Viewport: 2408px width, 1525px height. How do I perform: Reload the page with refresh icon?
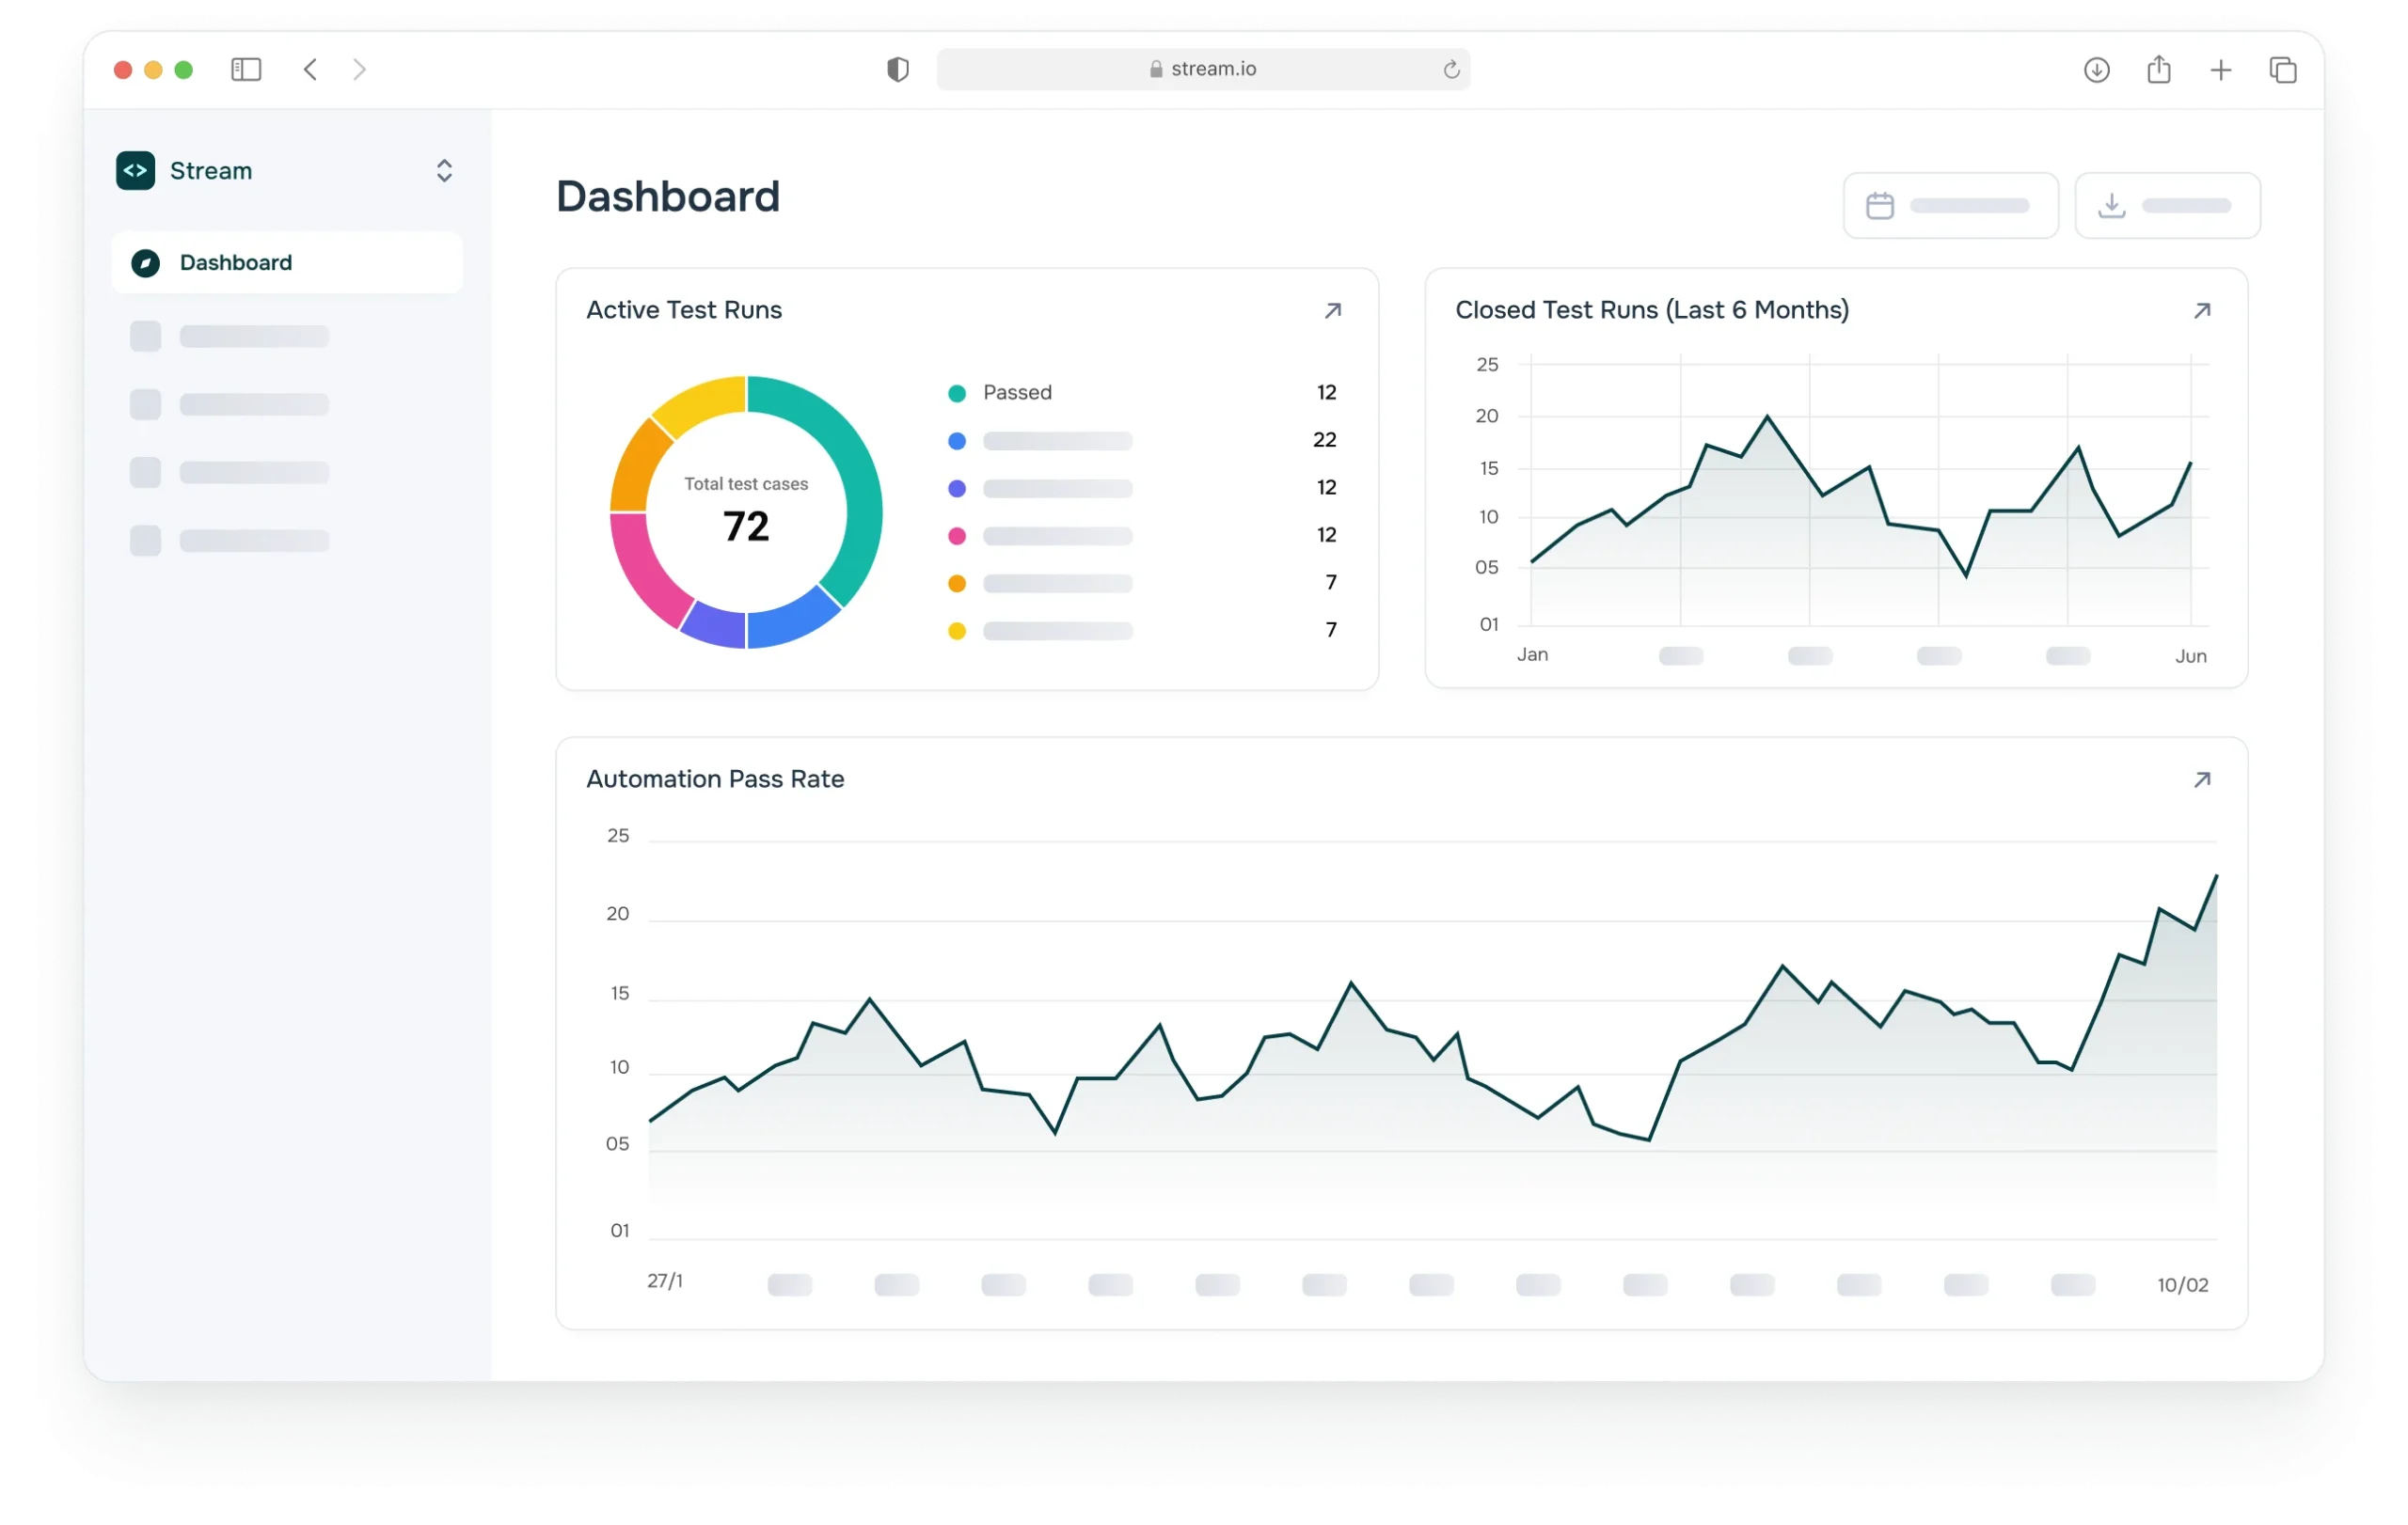pyautogui.click(x=1451, y=70)
